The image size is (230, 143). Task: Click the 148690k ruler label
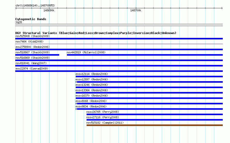coord(49,10)
